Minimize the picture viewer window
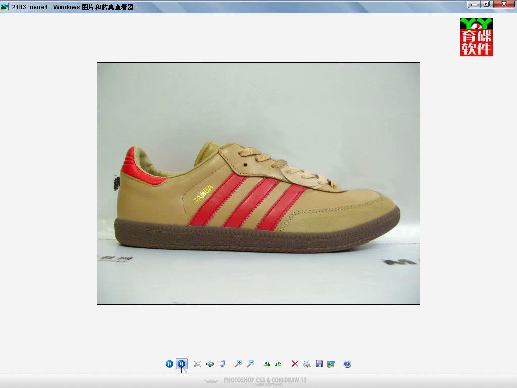Screen dimensions: 517x388 (x=474, y=5)
